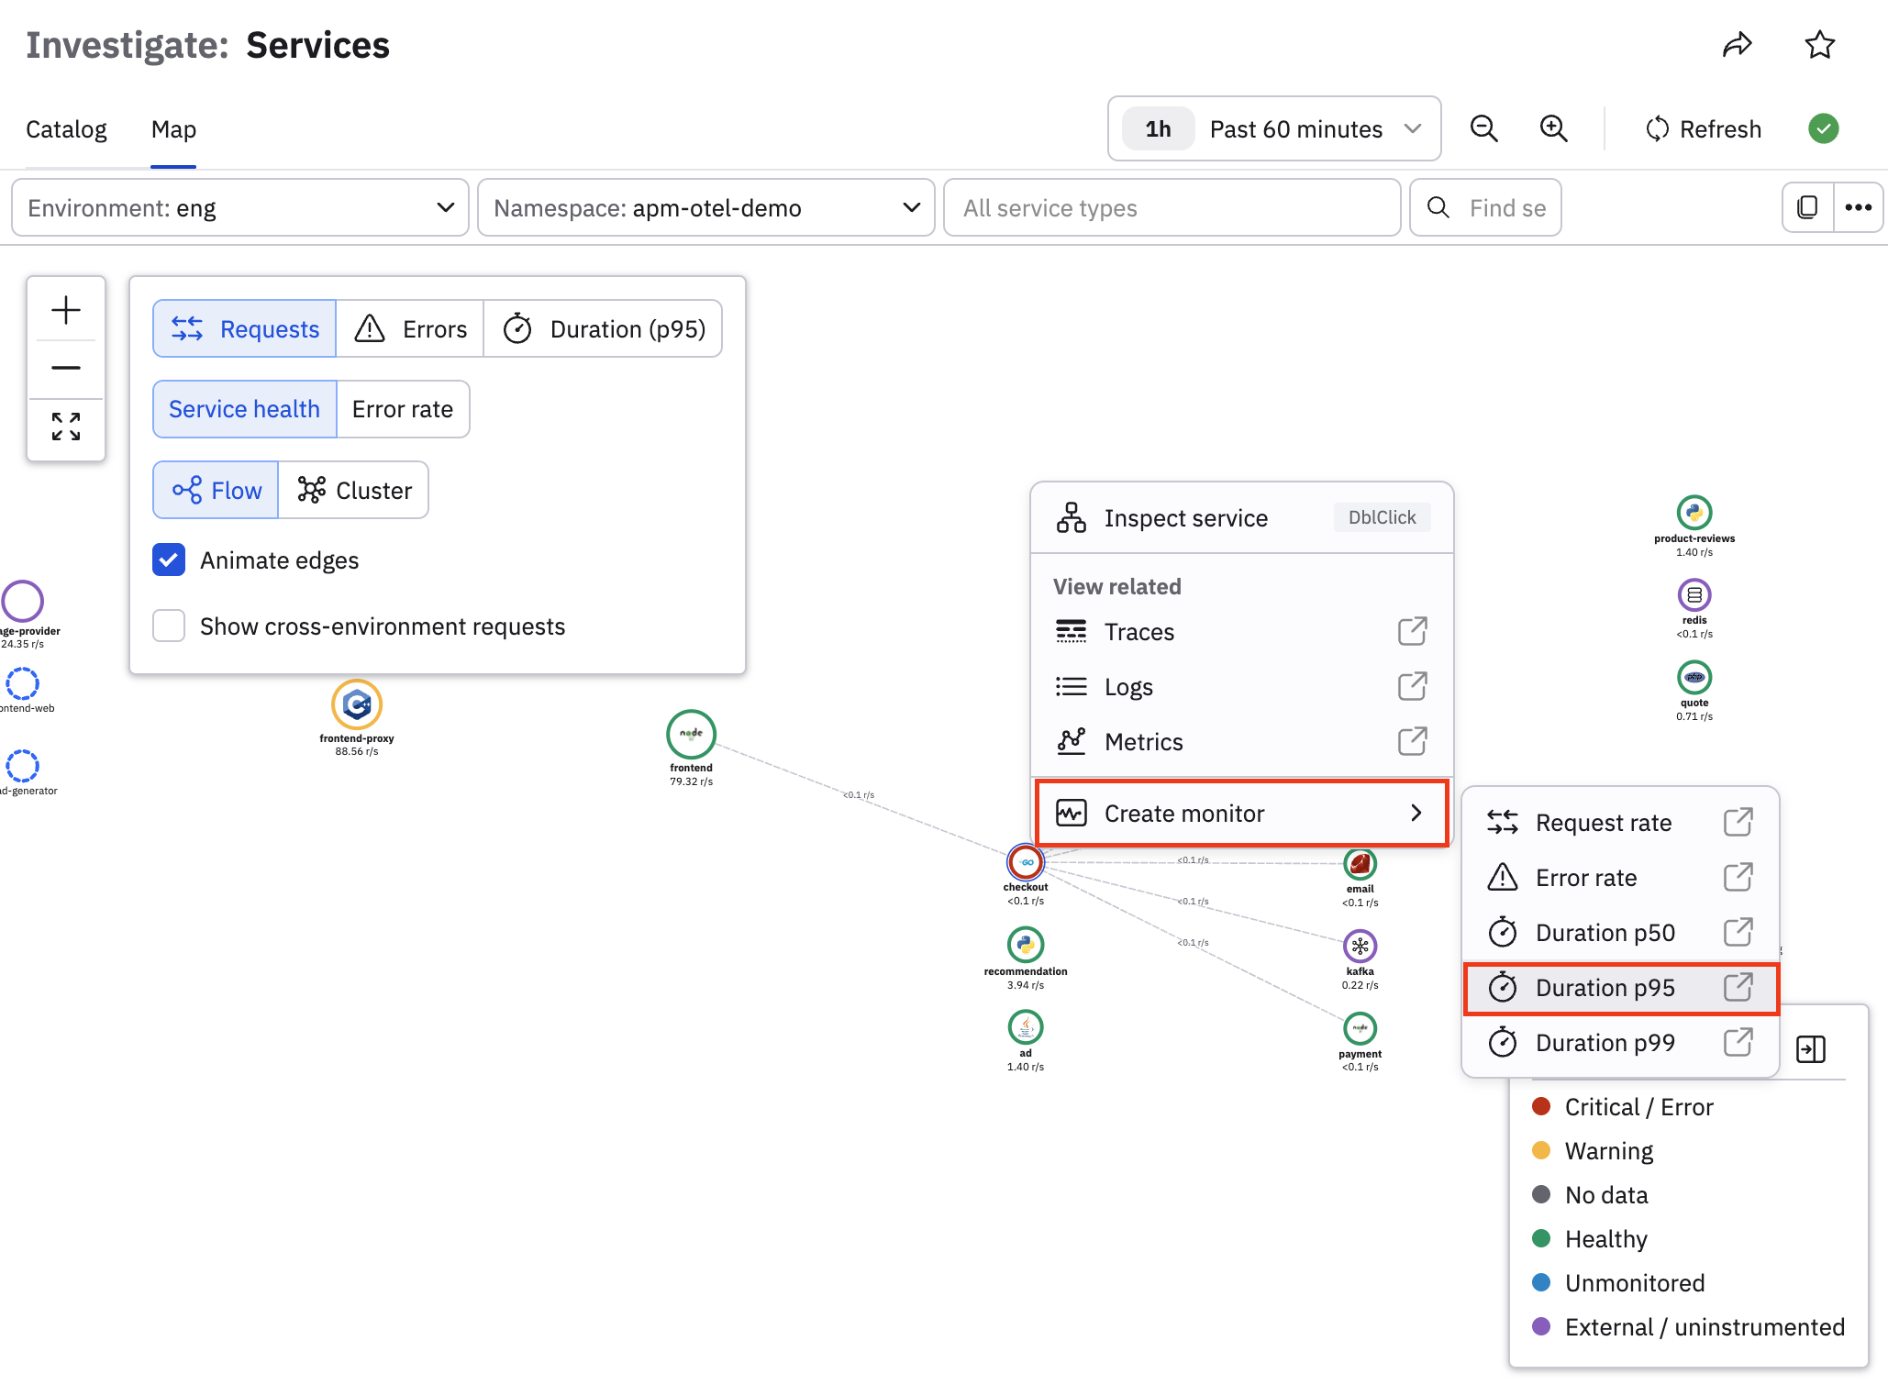Click the Warning legend yellow dot
1888x1385 pixels.
1541,1149
